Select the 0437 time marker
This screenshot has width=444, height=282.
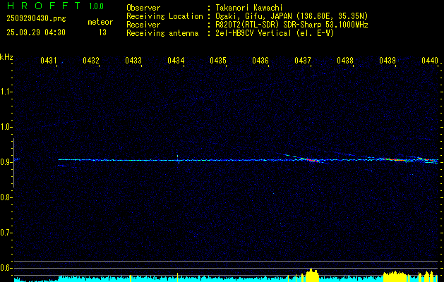[303, 61]
